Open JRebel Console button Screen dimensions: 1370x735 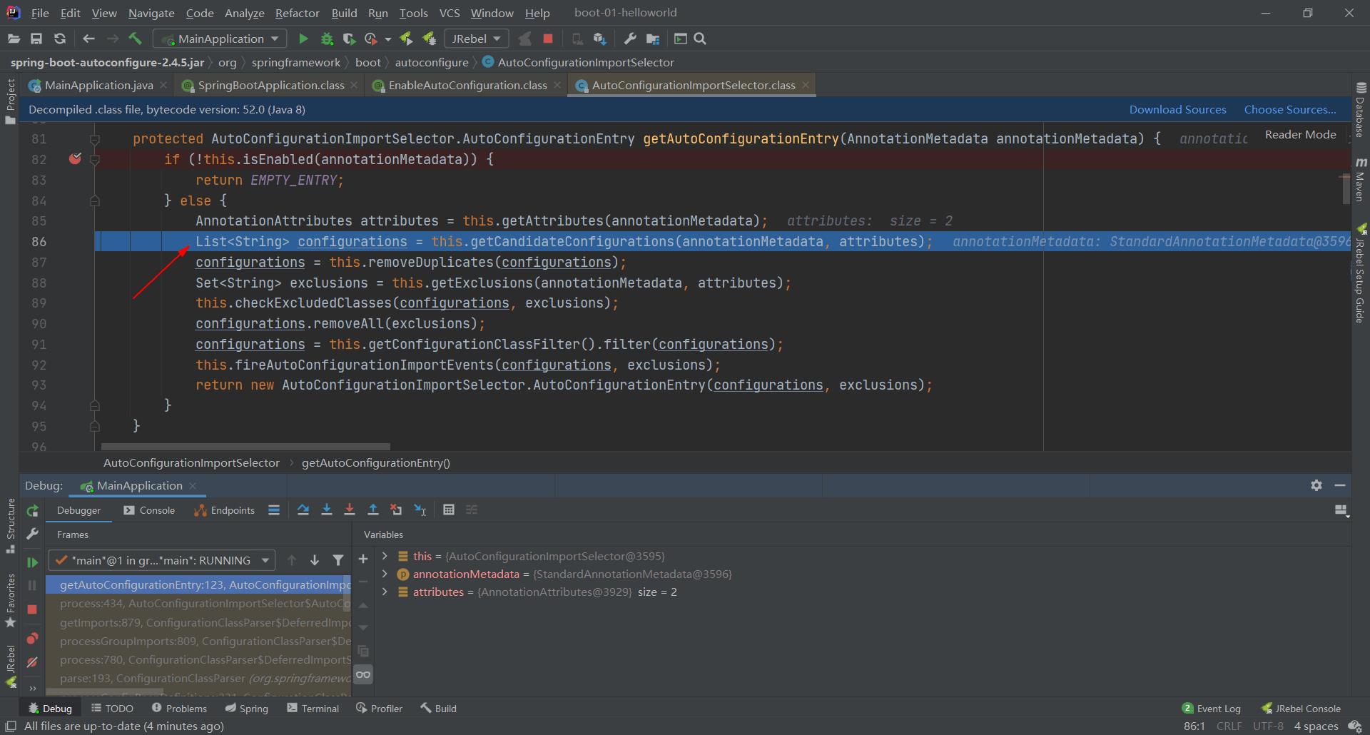point(1301,708)
